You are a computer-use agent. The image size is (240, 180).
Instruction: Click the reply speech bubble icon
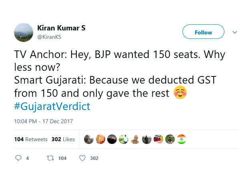pyautogui.click(x=18, y=158)
